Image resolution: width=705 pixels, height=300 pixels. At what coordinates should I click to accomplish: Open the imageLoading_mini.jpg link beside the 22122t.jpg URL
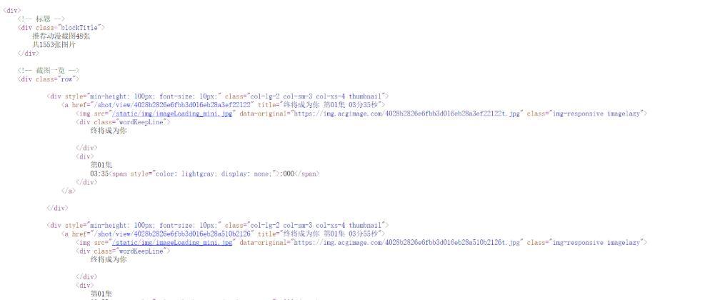pos(172,114)
